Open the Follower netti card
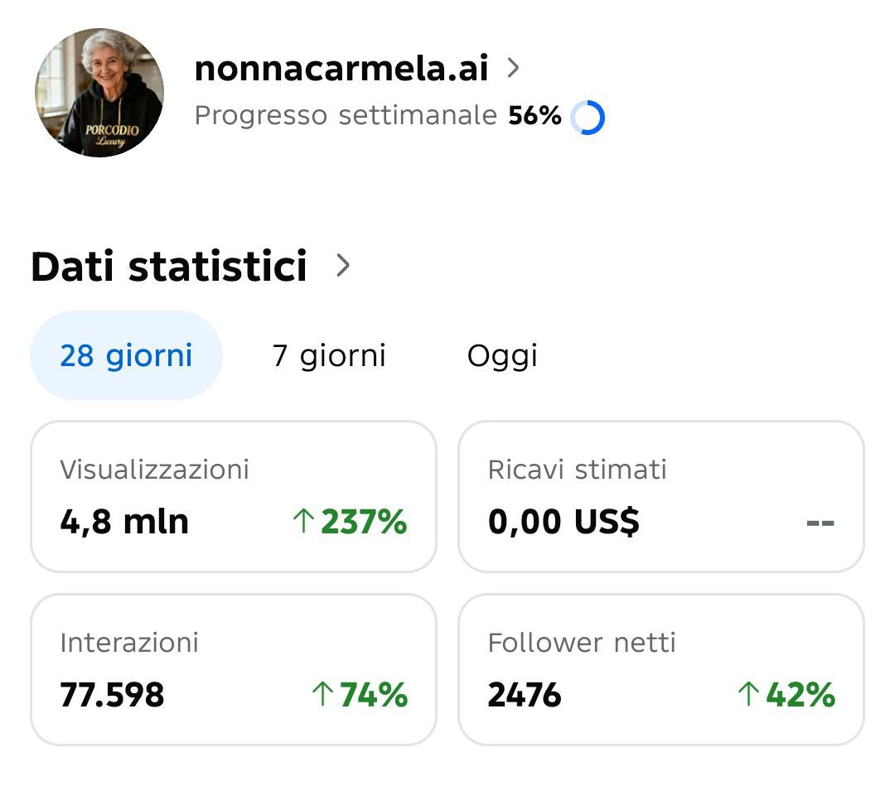The image size is (895, 810). [x=660, y=669]
